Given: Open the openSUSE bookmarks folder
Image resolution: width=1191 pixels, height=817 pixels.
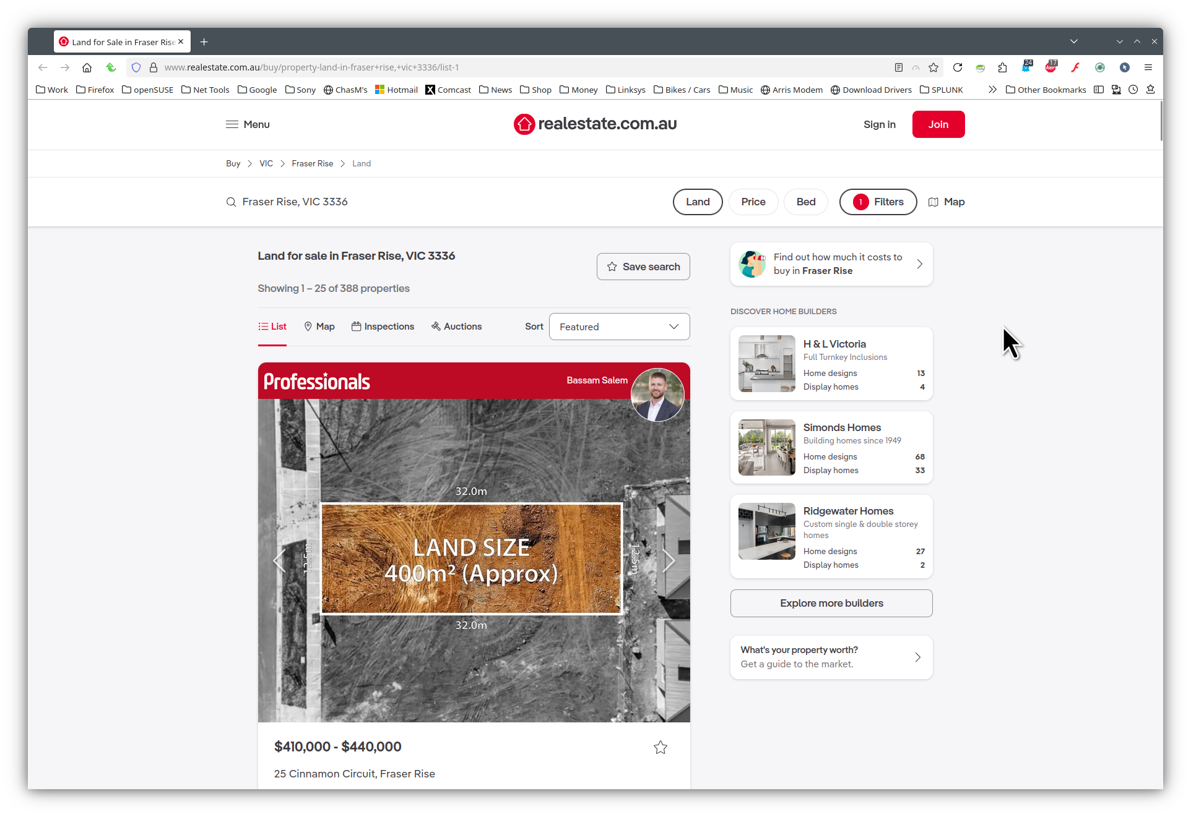Looking at the screenshot, I should [x=148, y=90].
